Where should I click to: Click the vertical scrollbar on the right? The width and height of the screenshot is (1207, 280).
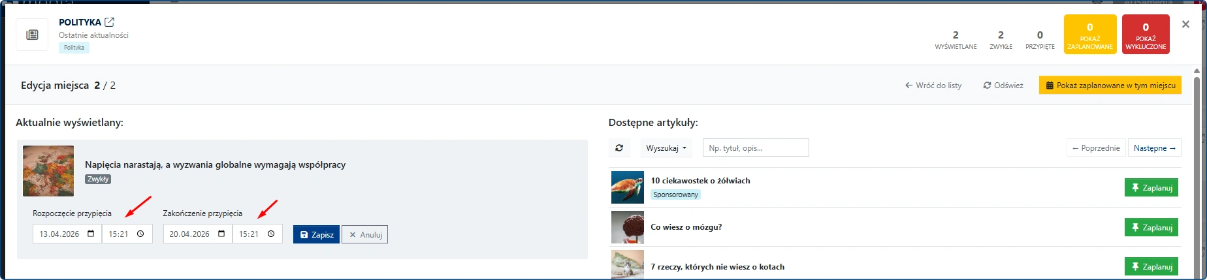pyautogui.click(x=1197, y=176)
